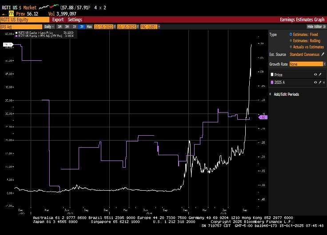Open the calendar picker for the end date
327x235 pixels.
[138, 27]
